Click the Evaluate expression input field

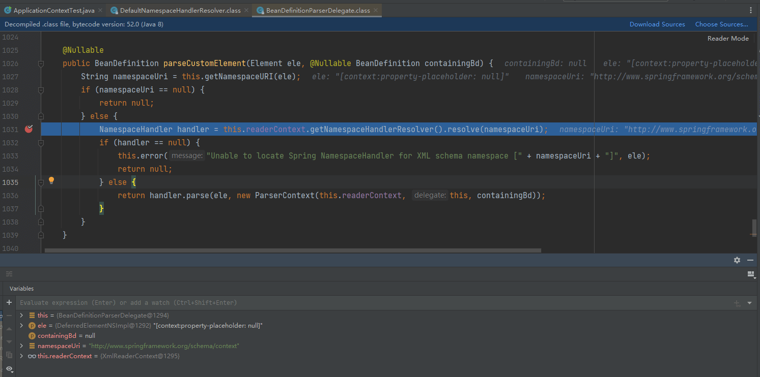point(356,303)
